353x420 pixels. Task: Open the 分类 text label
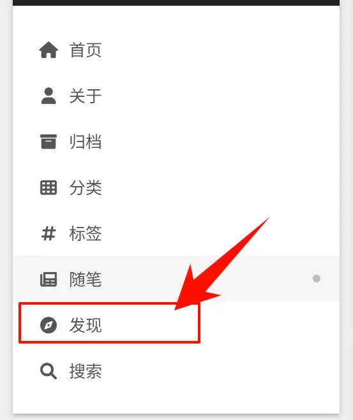click(86, 187)
